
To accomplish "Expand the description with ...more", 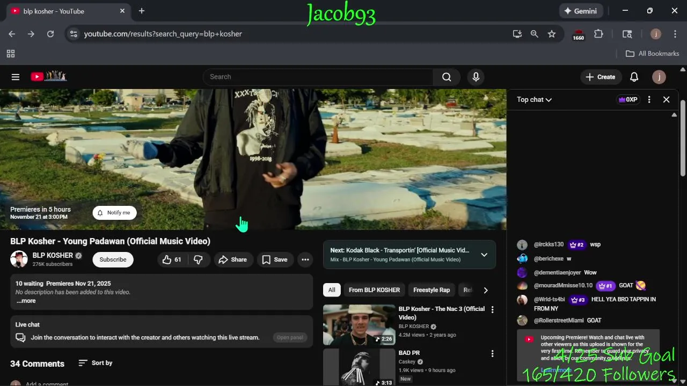I will tap(26, 301).
